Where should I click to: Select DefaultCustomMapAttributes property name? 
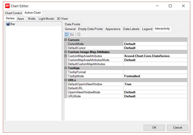(95, 64)
